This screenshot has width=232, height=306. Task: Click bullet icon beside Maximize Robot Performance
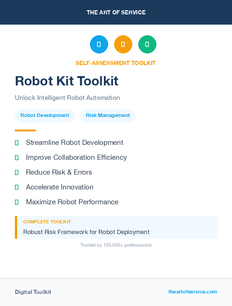click(17, 202)
